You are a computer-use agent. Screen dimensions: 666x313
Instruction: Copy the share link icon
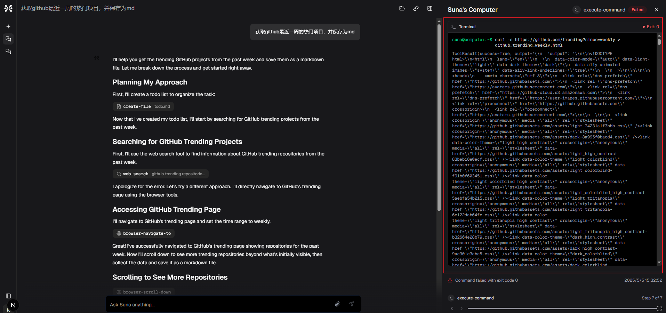pyautogui.click(x=416, y=8)
